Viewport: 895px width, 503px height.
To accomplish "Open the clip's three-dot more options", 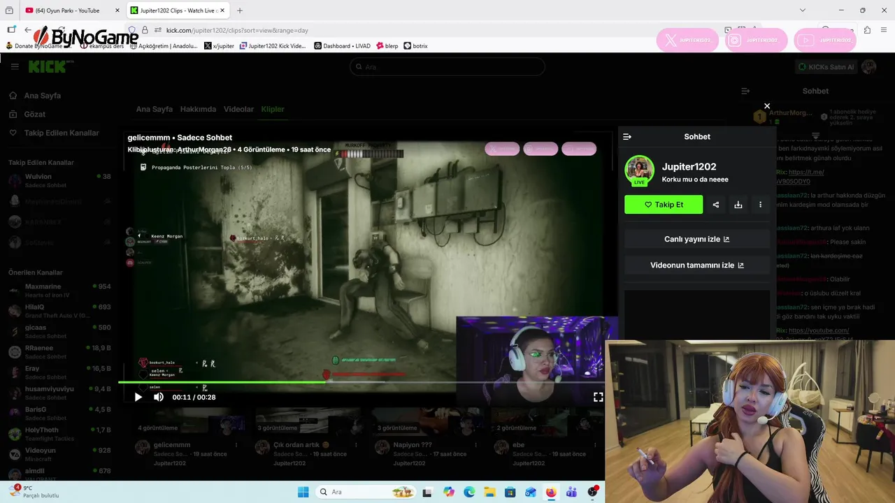I will (761, 205).
